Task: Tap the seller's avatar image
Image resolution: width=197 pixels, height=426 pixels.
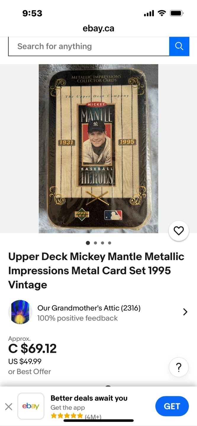Action: [x=20, y=312]
